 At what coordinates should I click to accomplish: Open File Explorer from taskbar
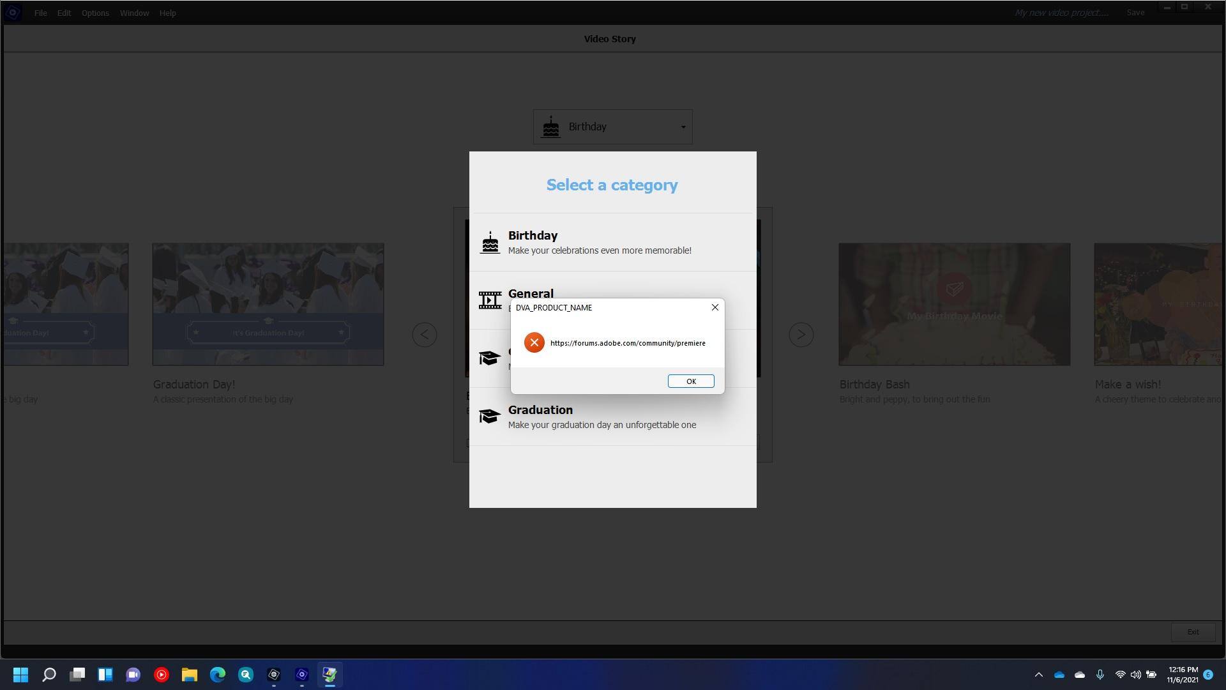(190, 675)
